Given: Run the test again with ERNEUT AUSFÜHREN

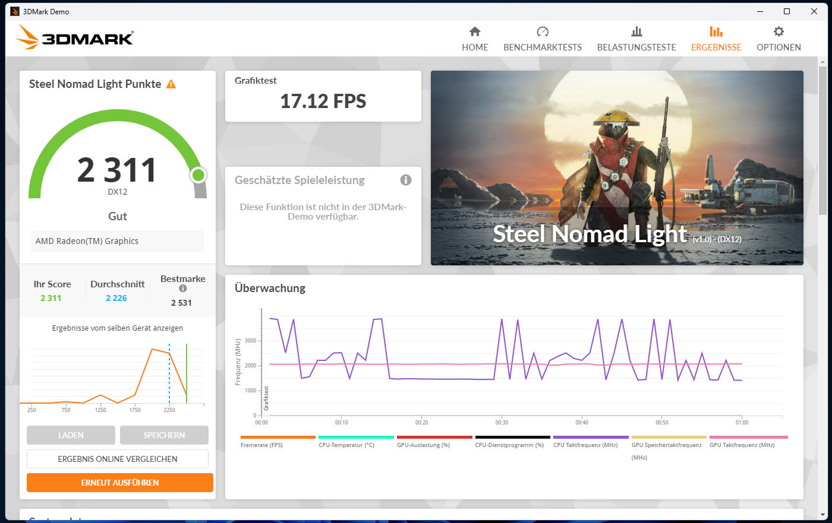Looking at the screenshot, I should pyautogui.click(x=120, y=483).
